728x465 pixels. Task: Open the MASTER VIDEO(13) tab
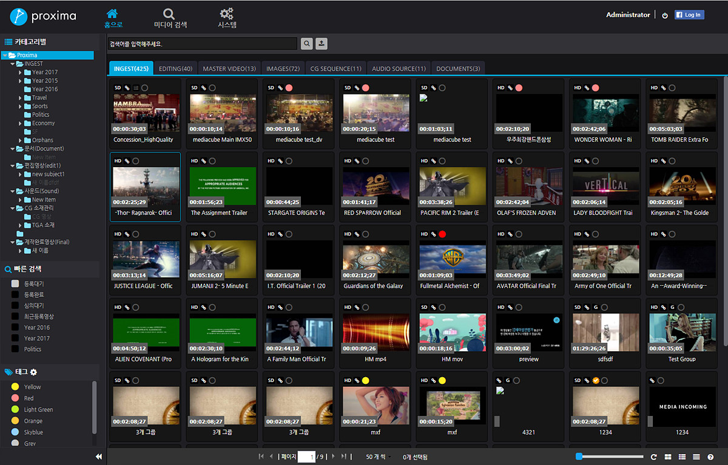(229, 68)
